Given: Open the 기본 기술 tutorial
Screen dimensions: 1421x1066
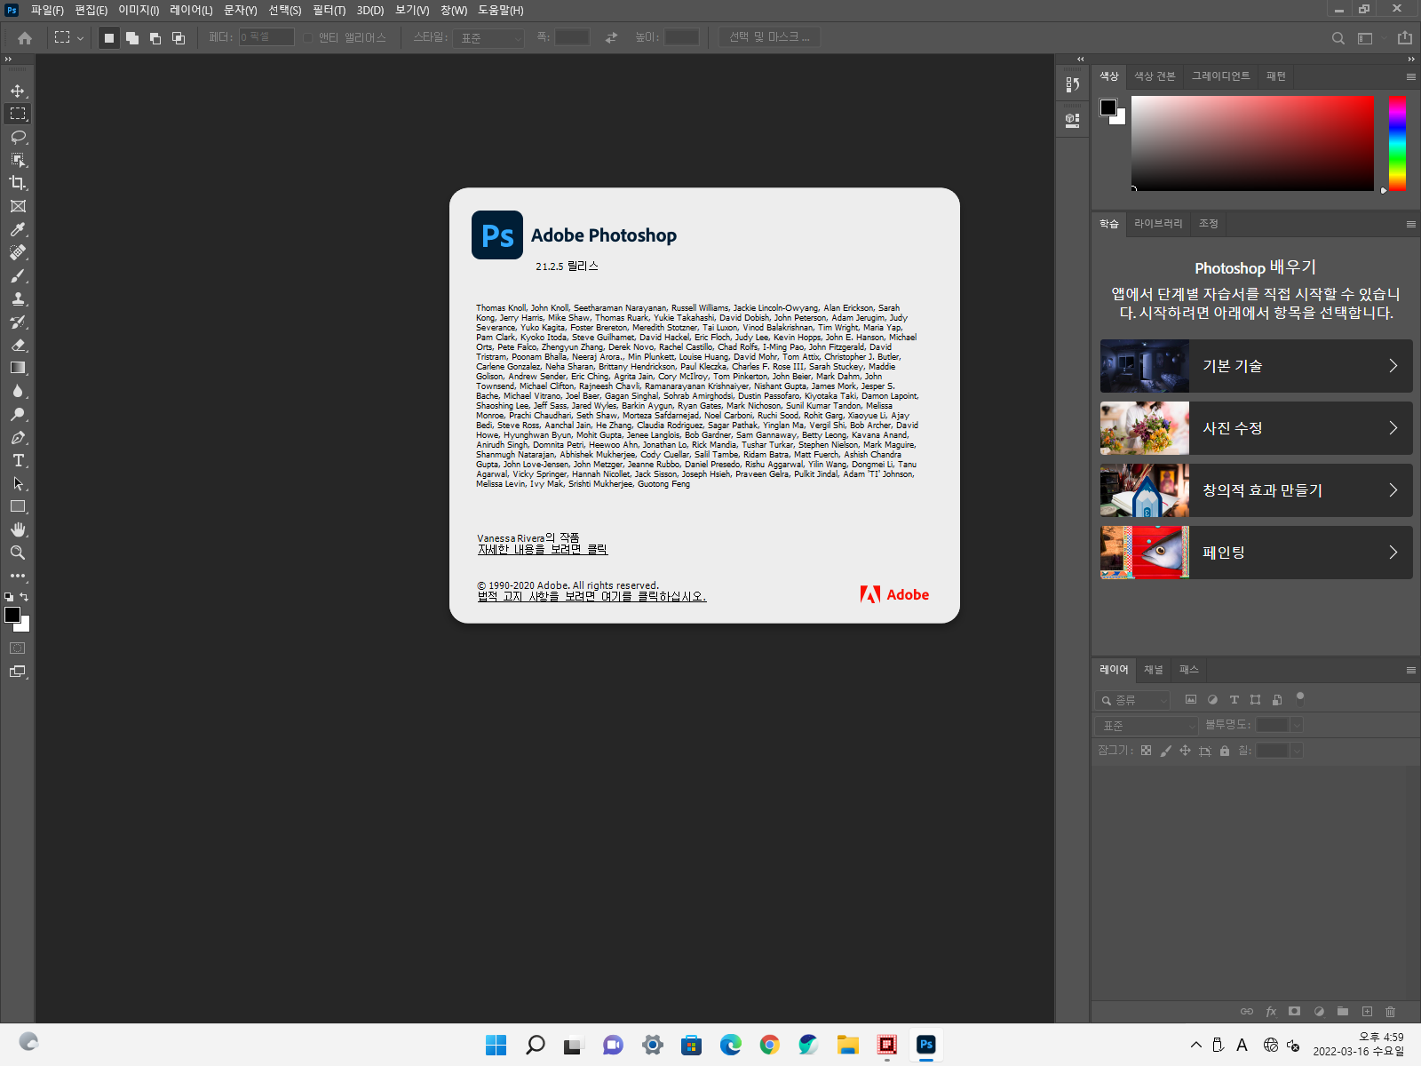Looking at the screenshot, I should click(x=1256, y=366).
